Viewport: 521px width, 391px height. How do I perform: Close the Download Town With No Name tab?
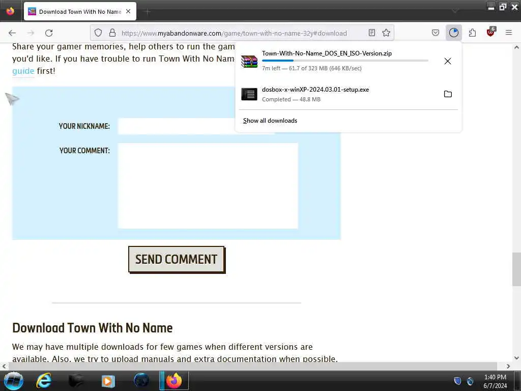pos(128,11)
